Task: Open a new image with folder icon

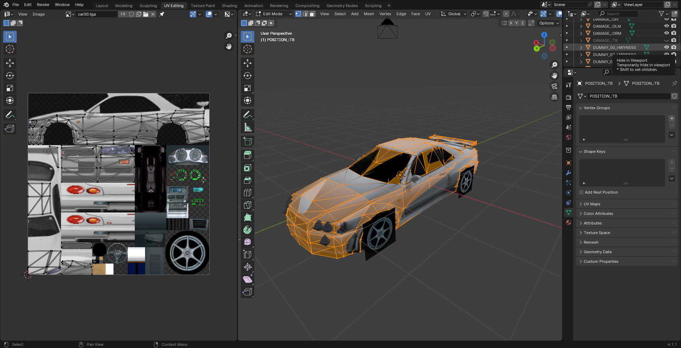Action: pos(146,14)
